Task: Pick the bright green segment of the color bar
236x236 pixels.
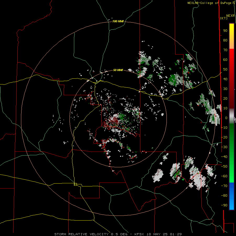Action: coord(232,173)
